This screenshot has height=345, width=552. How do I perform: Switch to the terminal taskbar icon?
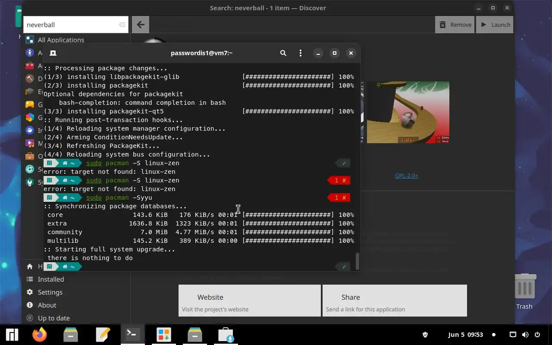pos(132,335)
